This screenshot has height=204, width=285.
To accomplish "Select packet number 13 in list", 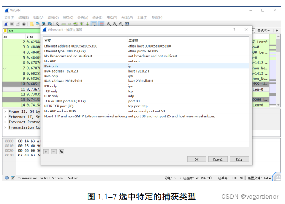I will (x=21, y=100).
